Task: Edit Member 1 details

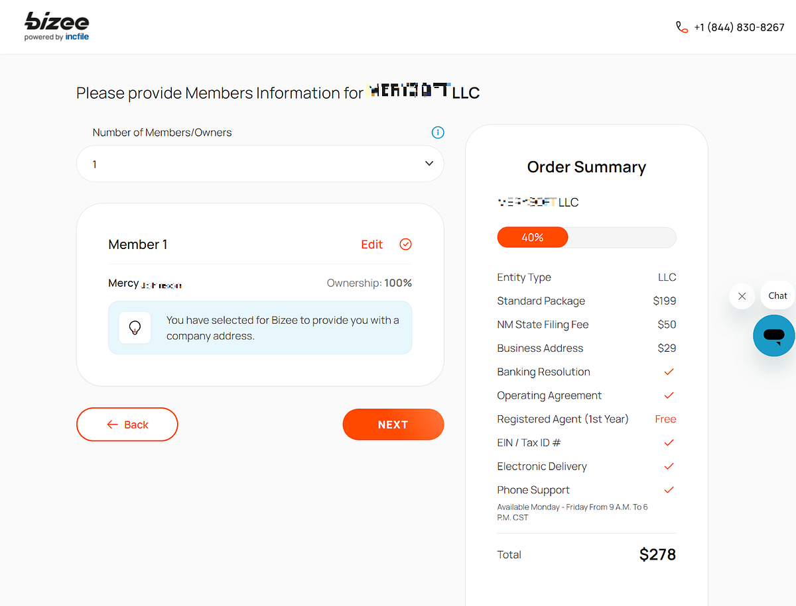Action: (371, 244)
